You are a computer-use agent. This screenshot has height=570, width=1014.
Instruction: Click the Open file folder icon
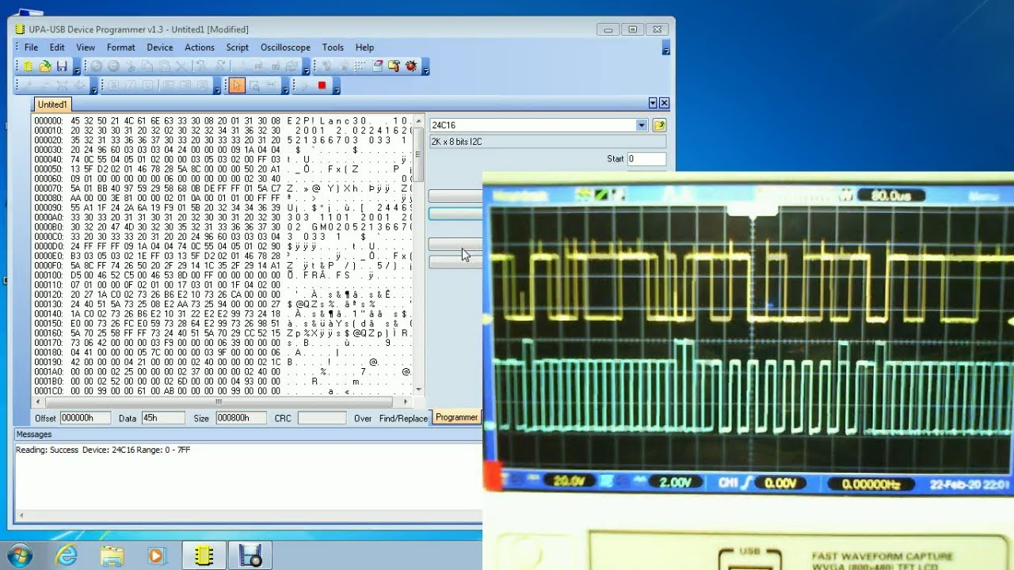coord(45,66)
